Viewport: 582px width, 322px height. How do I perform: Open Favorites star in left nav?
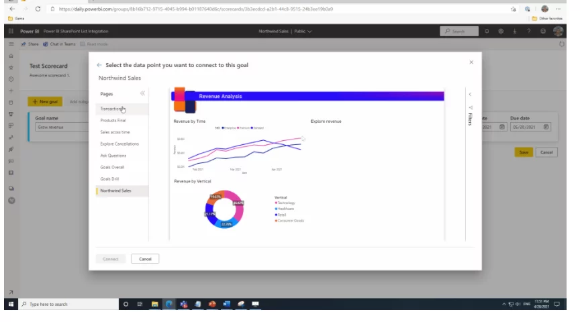coord(11,68)
